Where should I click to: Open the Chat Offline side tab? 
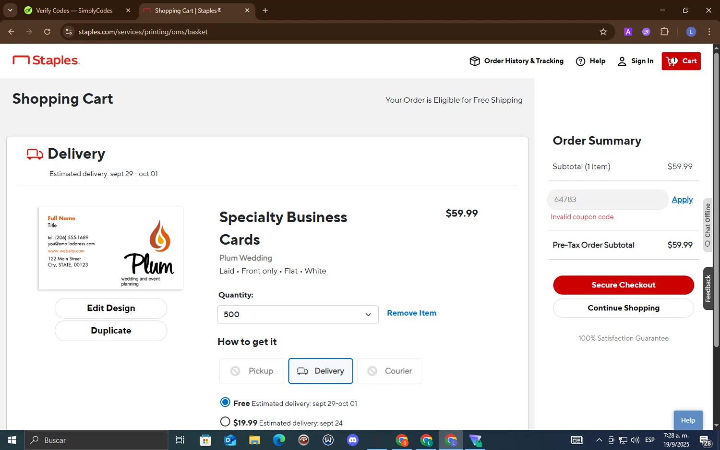[x=708, y=225]
